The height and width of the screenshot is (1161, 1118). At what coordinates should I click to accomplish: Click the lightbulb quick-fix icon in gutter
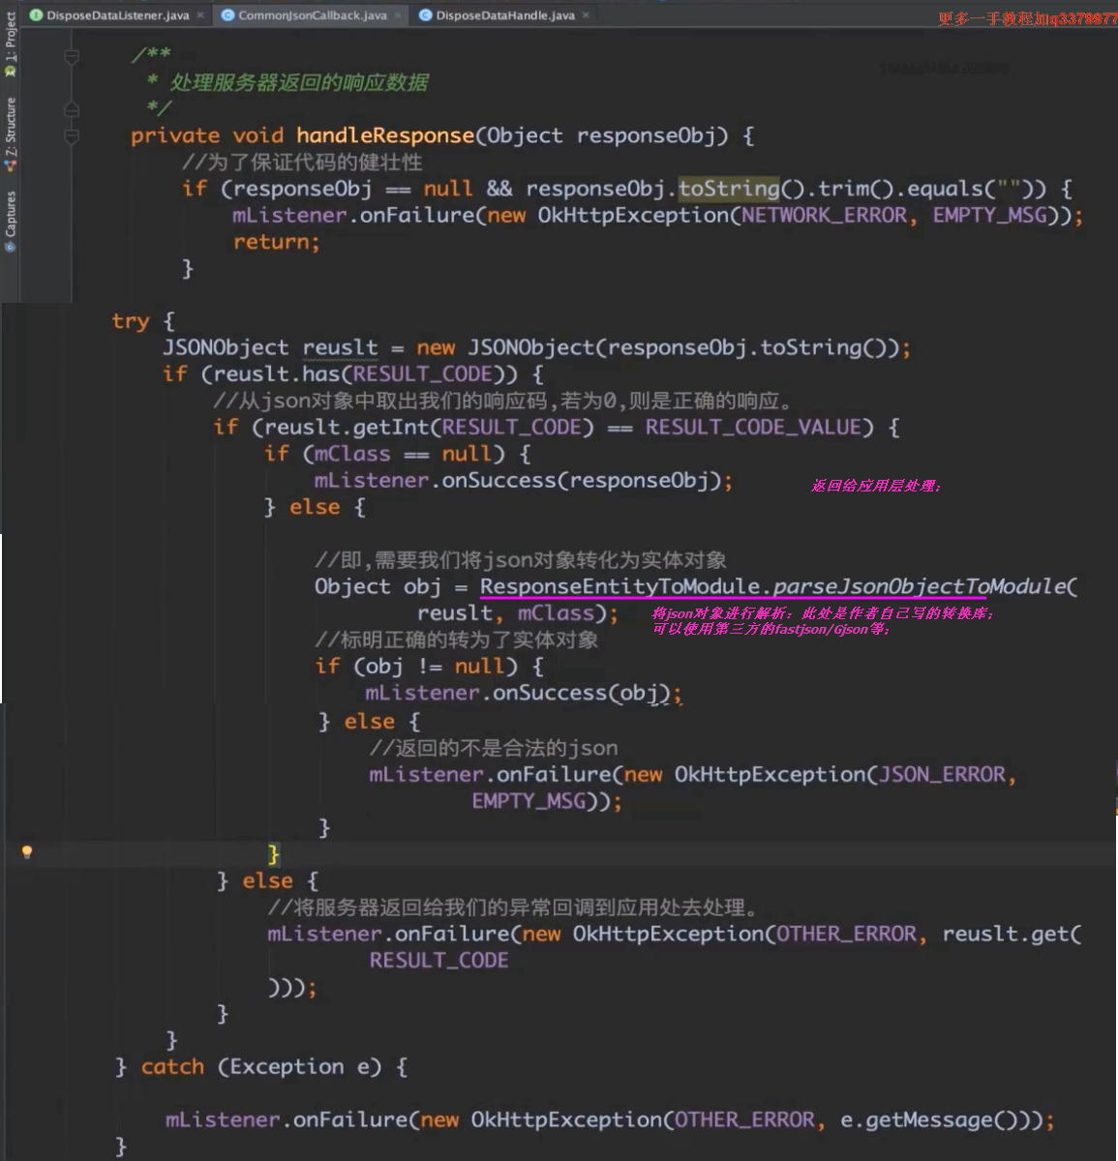tap(27, 851)
